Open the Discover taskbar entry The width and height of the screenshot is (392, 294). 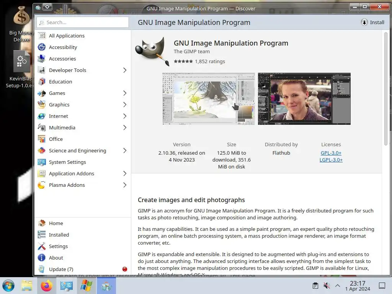(106, 286)
